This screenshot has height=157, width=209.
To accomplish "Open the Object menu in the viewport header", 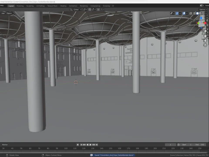I will click(9, 13).
